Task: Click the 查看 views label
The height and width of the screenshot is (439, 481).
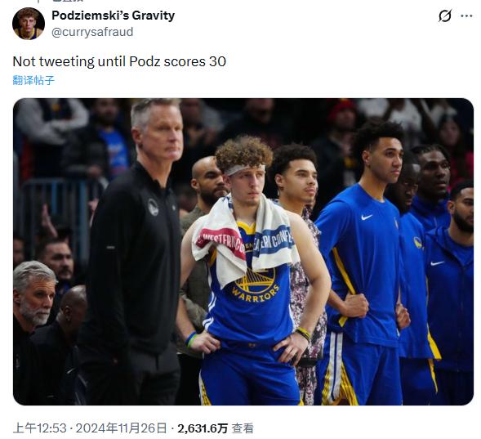Action: 243,428
